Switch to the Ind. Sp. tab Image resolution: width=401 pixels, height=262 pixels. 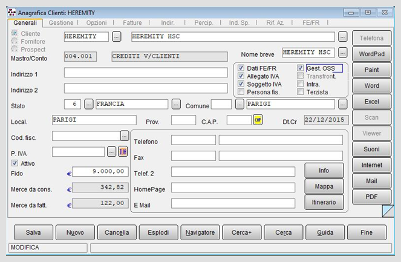[239, 23]
